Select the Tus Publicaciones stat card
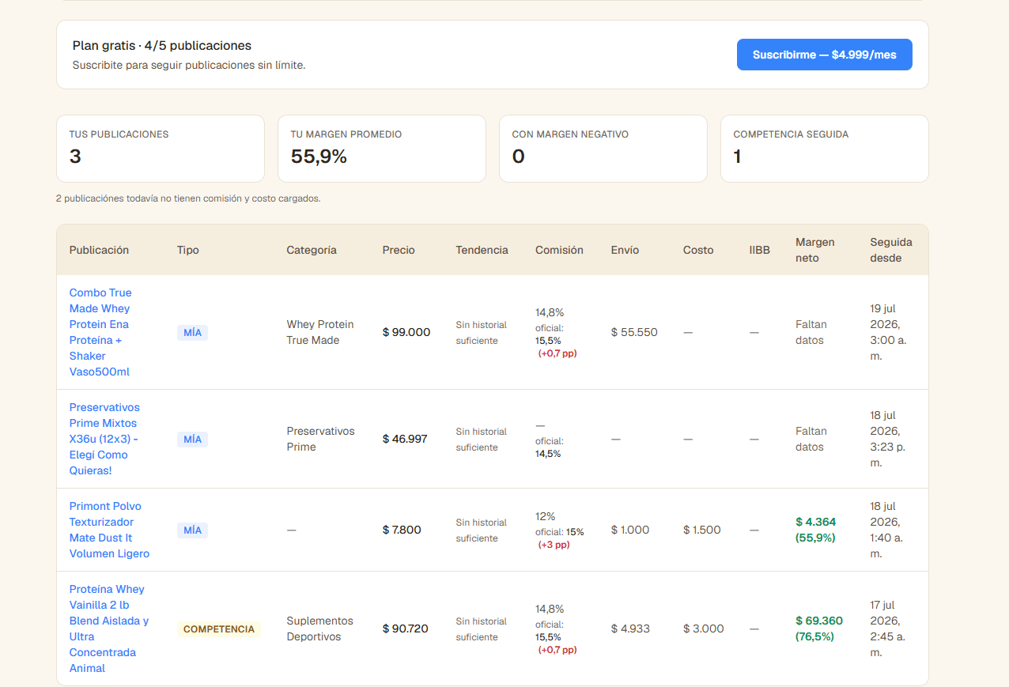The width and height of the screenshot is (1009, 687). (161, 149)
